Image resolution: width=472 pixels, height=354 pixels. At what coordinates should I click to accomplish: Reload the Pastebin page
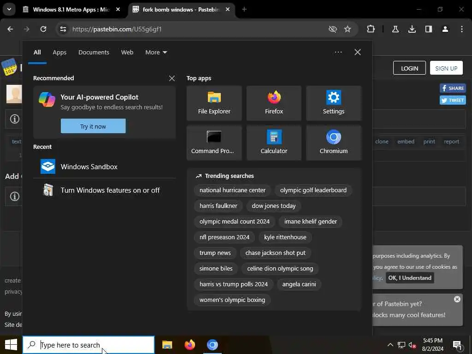43,29
